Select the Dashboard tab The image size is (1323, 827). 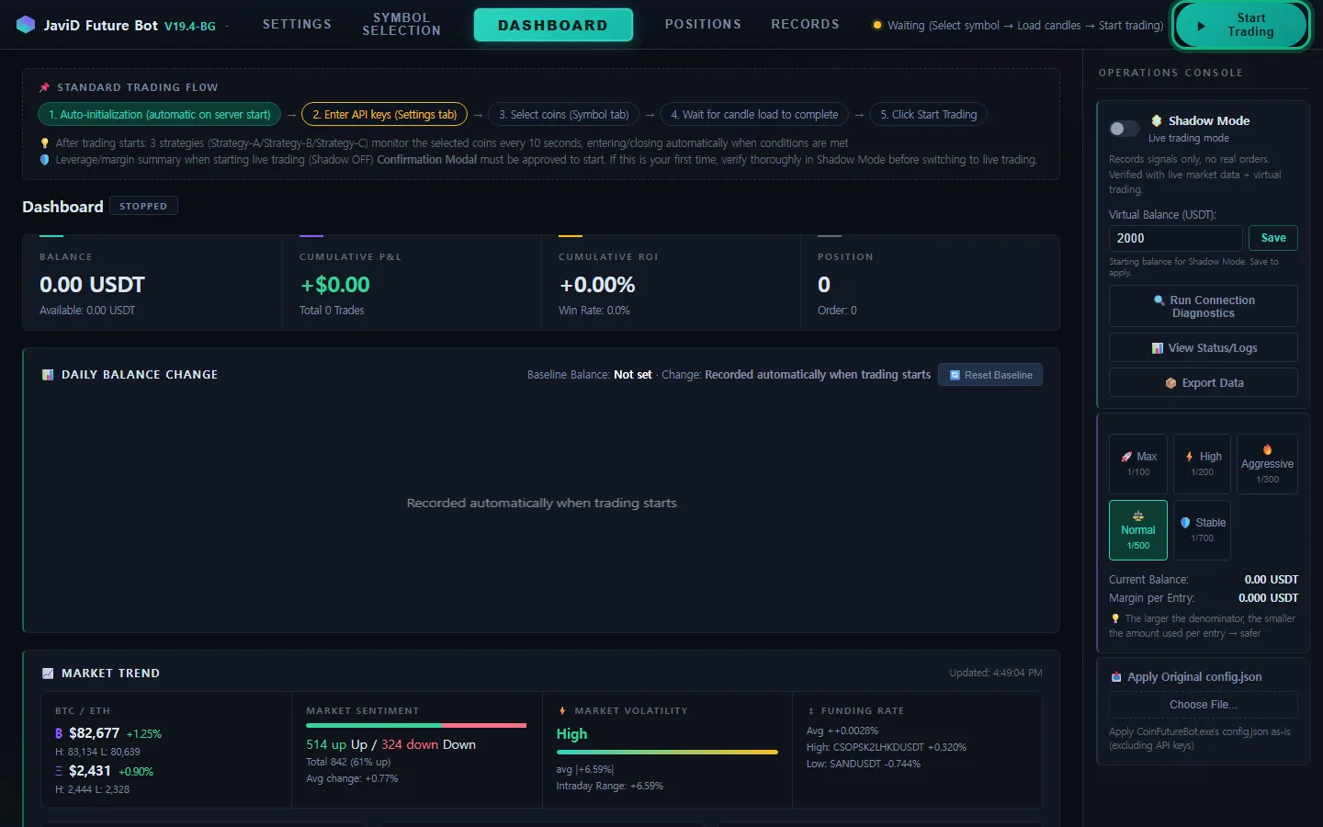553,25
